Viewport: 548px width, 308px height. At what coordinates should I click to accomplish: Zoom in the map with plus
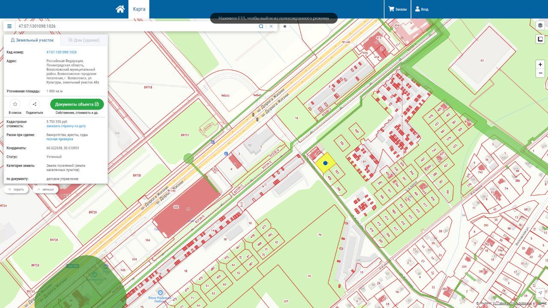point(540,65)
